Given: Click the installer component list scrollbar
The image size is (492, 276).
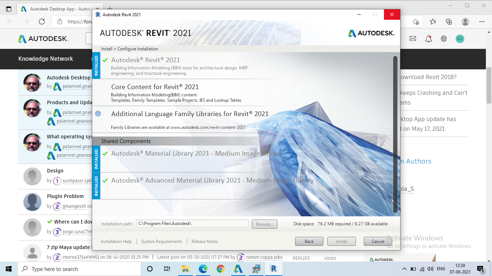Looking at the screenshot, I should tap(395, 134).
